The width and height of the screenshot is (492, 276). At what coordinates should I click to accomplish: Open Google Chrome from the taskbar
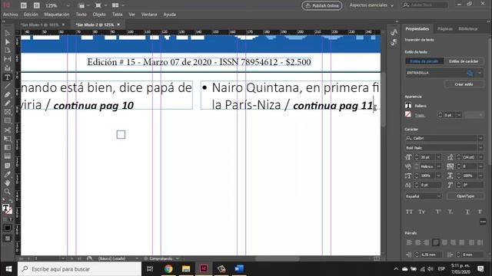(x=168, y=269)
